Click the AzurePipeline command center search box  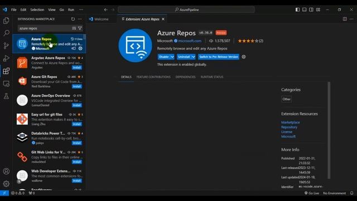pyautogui.click(x=186, y=10)
